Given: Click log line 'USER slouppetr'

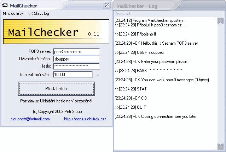Looking at the screenshot, I should (x=139, y=52).
